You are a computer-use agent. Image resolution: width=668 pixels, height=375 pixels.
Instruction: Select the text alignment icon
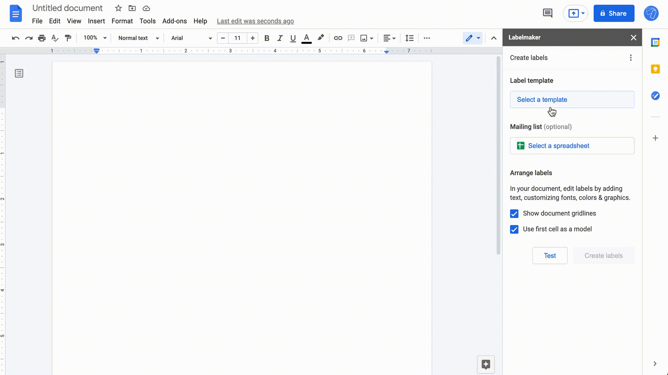point(390,38)
